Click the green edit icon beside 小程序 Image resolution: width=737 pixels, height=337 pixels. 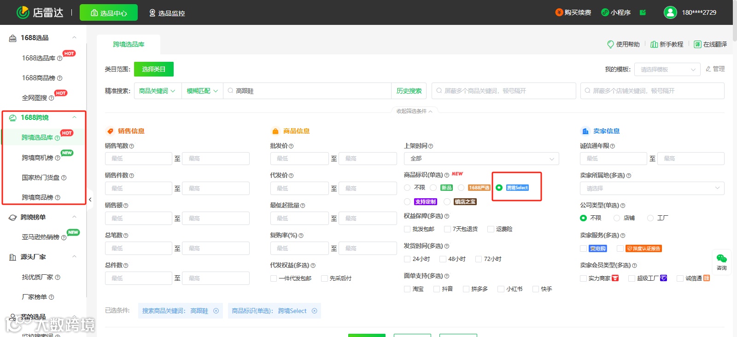(x=643, y=12)
